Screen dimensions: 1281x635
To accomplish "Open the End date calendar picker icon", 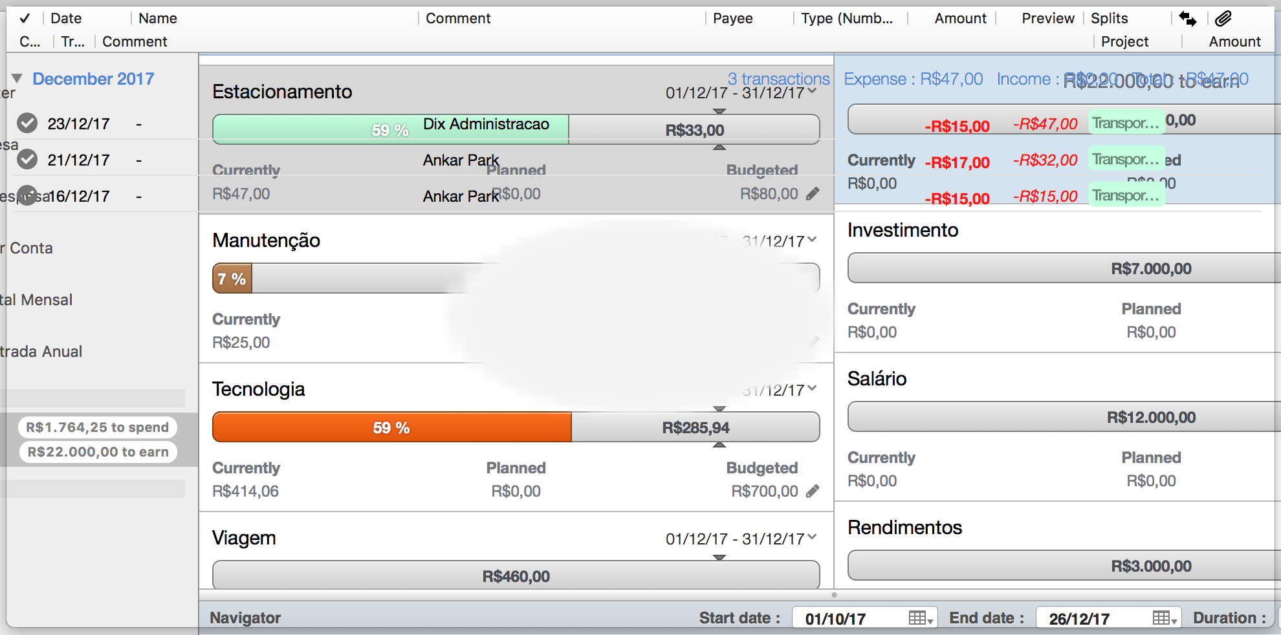I will click(x=1165, y=618).
